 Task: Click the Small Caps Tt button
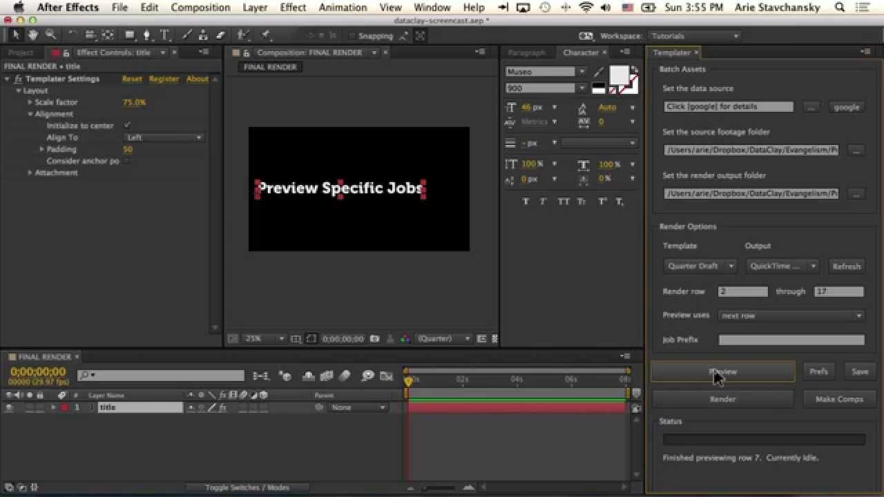pyautogui.click(x=582, y=202)
